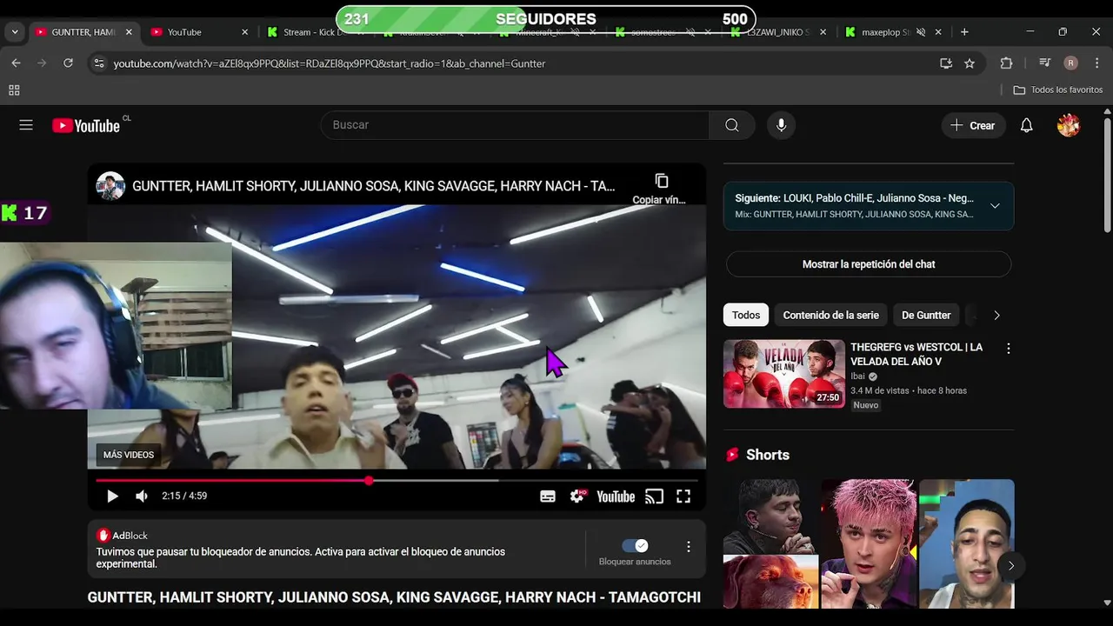The height and width of the screenshot is (626, 1113).
Task: Open the Chrome profile R icon
Action: click(1070, 63)
